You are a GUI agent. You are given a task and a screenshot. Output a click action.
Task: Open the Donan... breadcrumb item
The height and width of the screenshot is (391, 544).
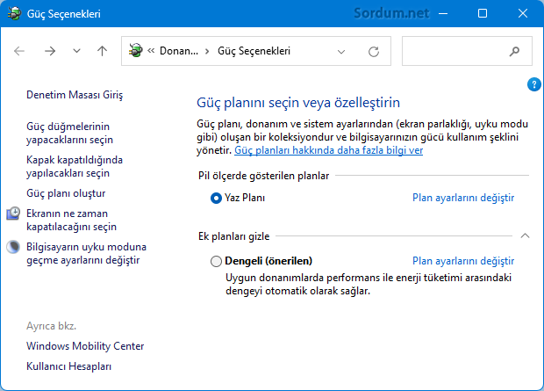[179, 51]
